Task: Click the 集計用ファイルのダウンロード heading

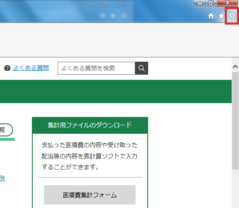Action: coord(90,125)
